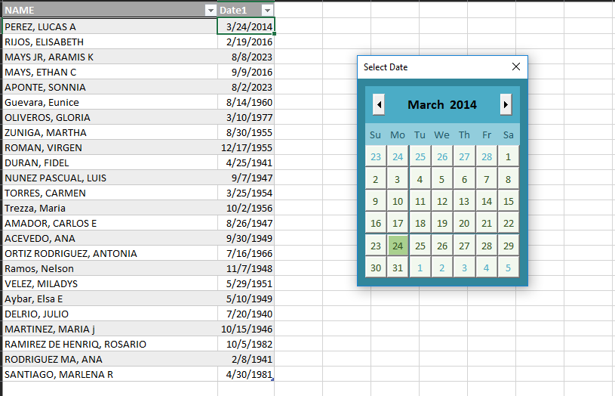Image resolution: width=615 pixels, height=396 pixels.
Task: Open the NAME column filter dropdown
Action: coord(211,11)
